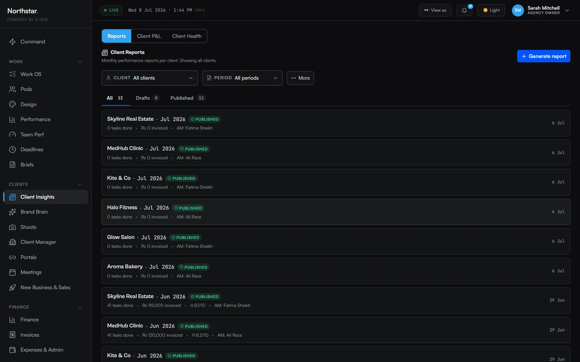Click Rs 95,000 invoiced text
The image size is (580, 362).
162,306
